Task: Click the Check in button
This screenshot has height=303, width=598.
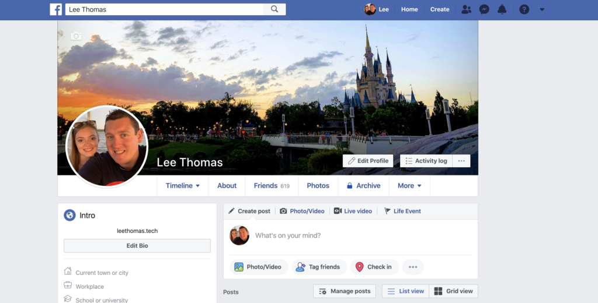Action: 374,267
